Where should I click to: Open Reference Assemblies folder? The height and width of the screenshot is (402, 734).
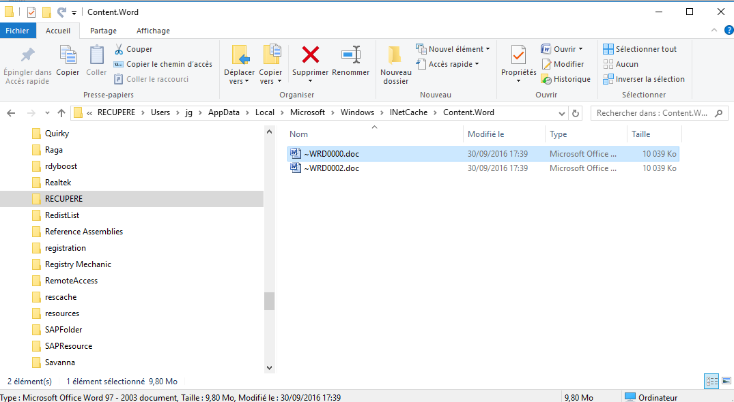(x=84, y=232)
